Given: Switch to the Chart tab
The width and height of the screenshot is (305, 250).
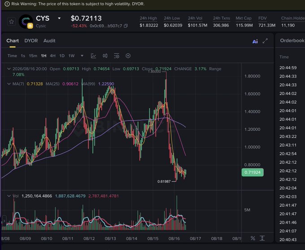Looking at the screenshot, I should click(x=13, y=41).
